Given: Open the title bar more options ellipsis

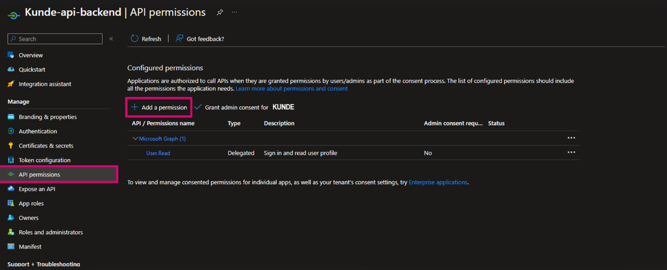Looking at the screenshot, I should coord(234,12).
